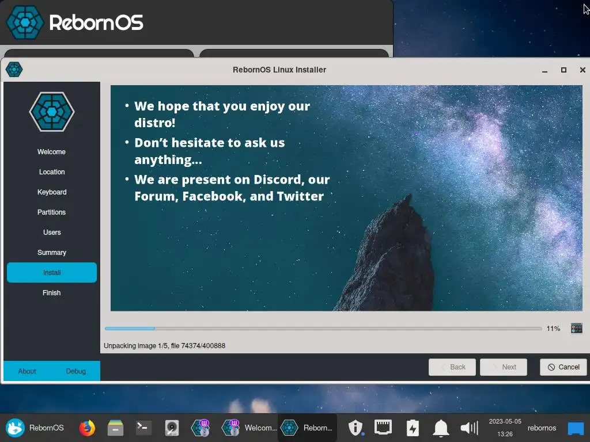Open the terminal from the taskbar
Screen dimensions: 590x442
[143, 428]
